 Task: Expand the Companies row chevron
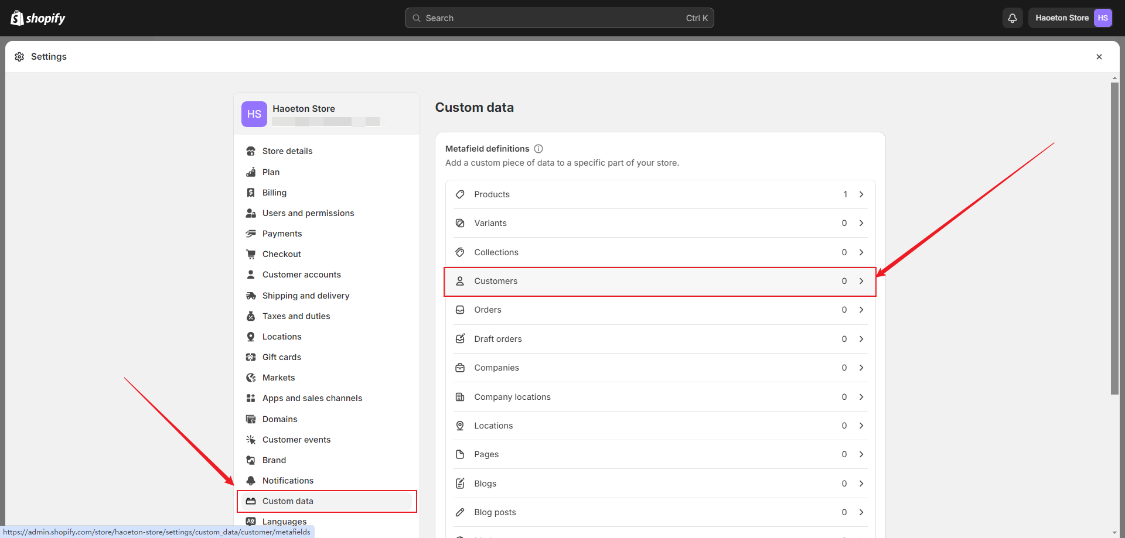(x=861, y=368)
